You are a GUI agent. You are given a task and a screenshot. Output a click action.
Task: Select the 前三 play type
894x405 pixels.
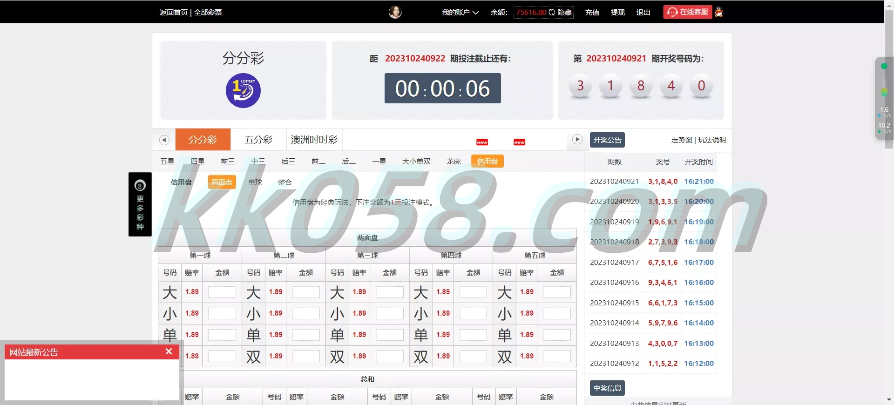pos(228,161)
